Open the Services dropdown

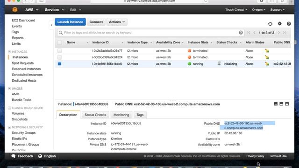55,10
